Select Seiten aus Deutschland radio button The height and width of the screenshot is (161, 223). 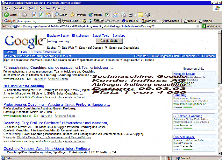[x=106, y=47]
